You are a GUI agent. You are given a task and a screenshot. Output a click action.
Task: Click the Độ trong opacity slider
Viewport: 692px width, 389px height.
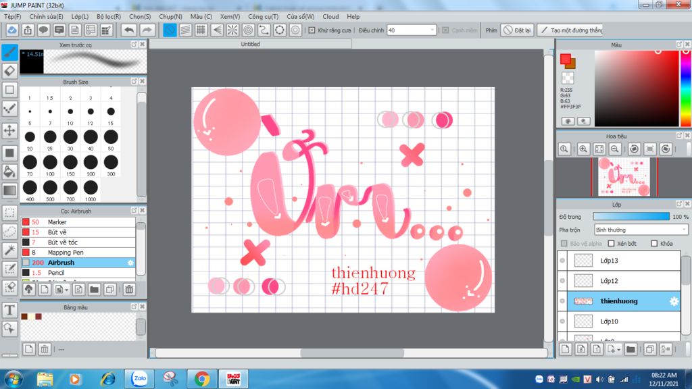coord(631,217)
